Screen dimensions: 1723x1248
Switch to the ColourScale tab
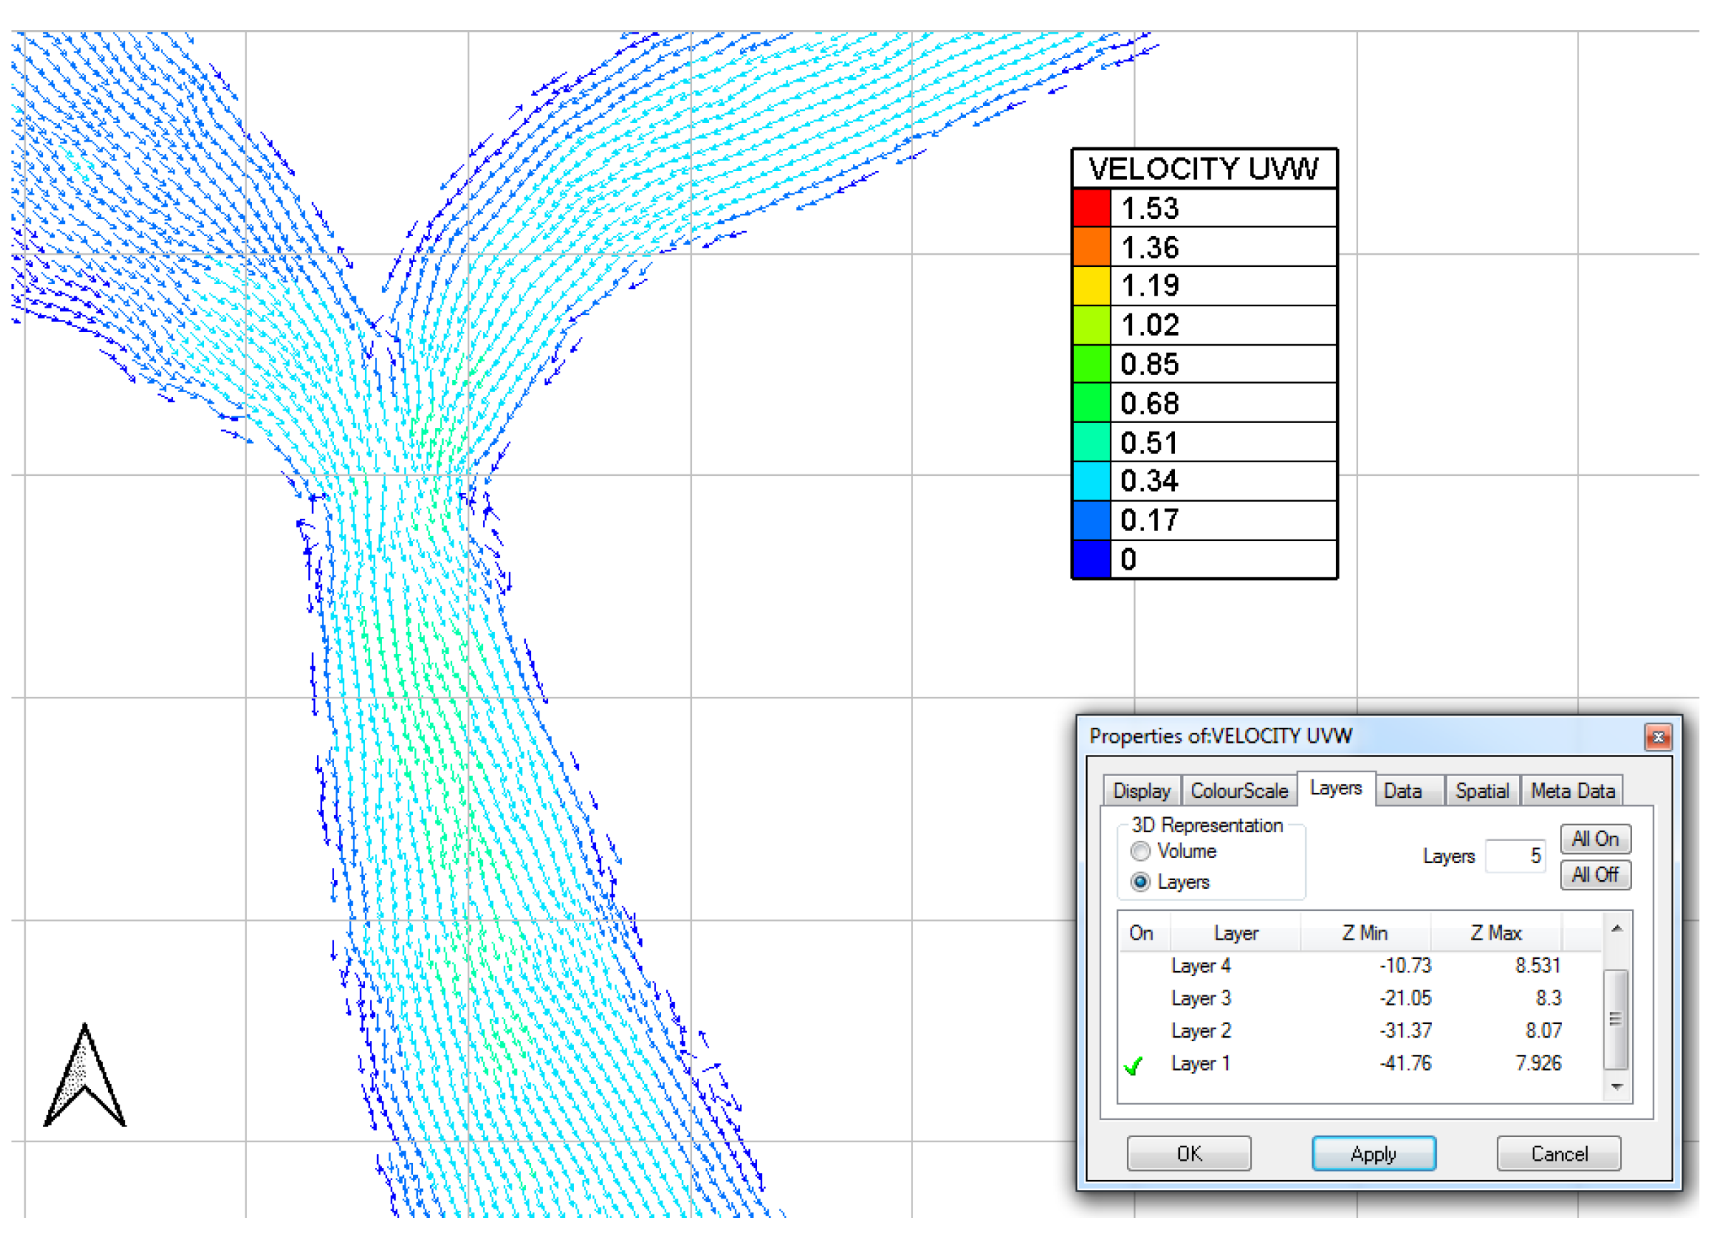pyautogui.click(x=1240, y=792)
